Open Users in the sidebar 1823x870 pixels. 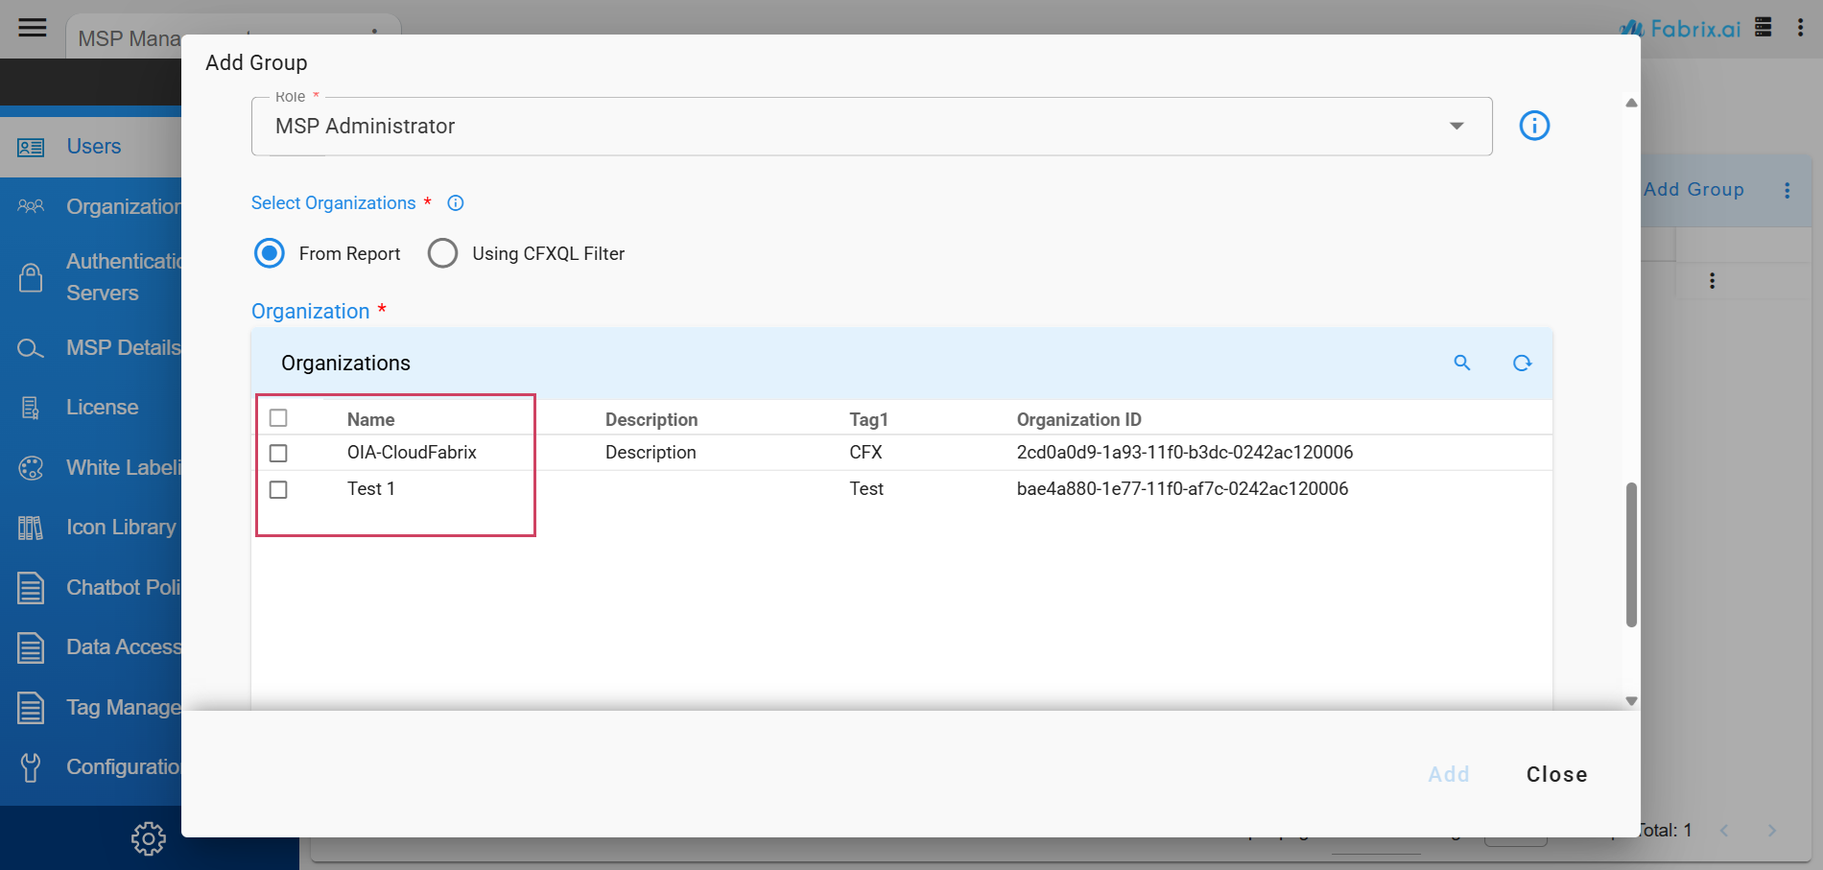pyautogui.click(x=93, y=147)
